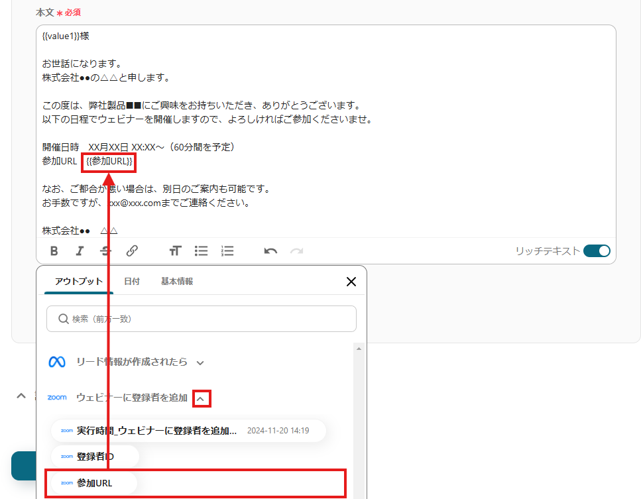Undo the last edit

pos(270,251)
